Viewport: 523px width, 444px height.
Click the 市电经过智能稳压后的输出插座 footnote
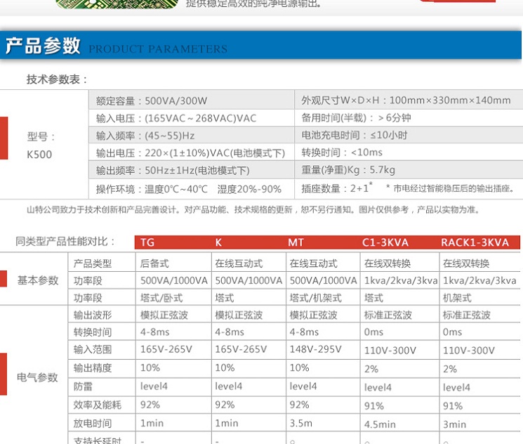450,188
